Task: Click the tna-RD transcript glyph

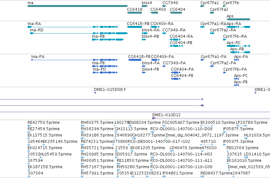Action: [x=79, y=33]
